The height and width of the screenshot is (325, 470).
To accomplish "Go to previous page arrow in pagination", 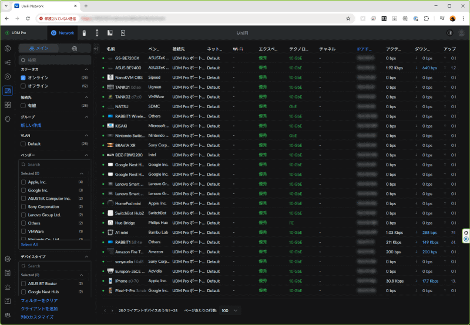I will pos(105,311).
